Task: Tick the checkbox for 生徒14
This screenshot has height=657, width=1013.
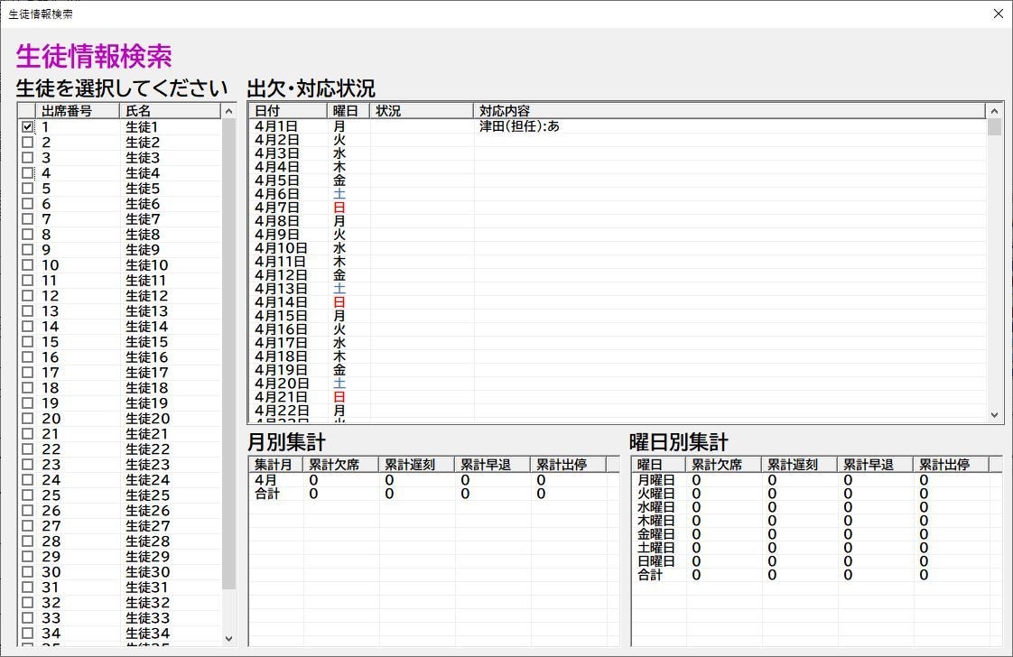Action: (x=27, y=326)
